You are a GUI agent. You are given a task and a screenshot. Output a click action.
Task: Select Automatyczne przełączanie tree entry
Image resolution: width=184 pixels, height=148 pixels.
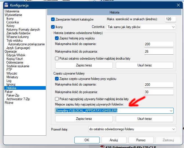coord(26,44)
